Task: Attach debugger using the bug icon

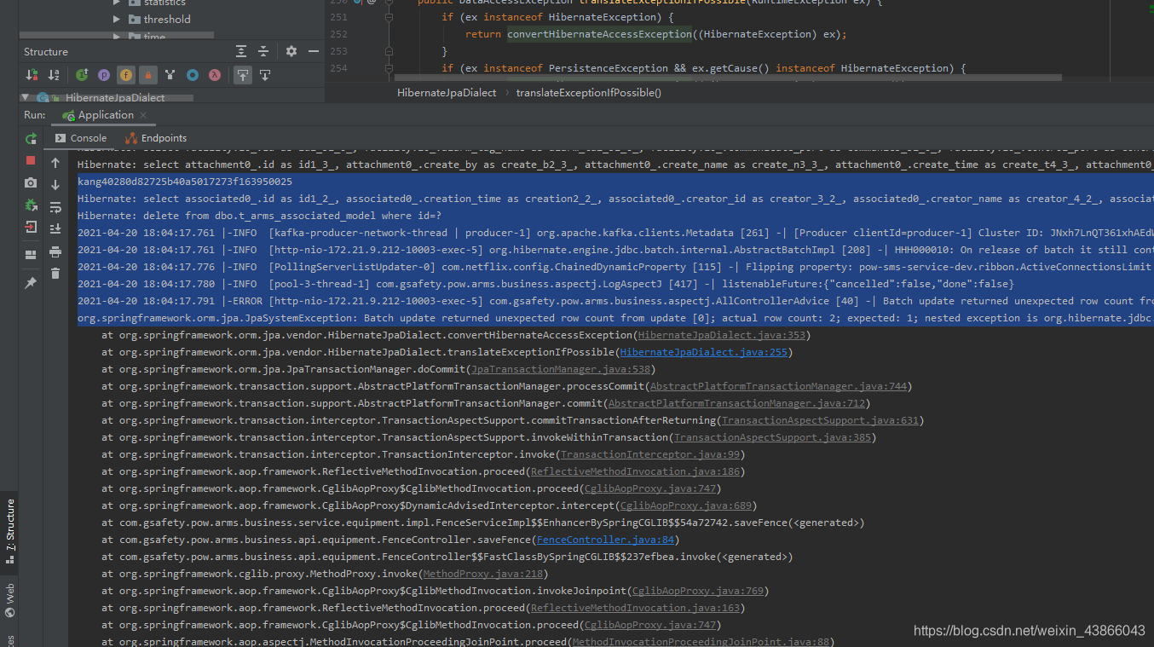Action: pos(31,205)
